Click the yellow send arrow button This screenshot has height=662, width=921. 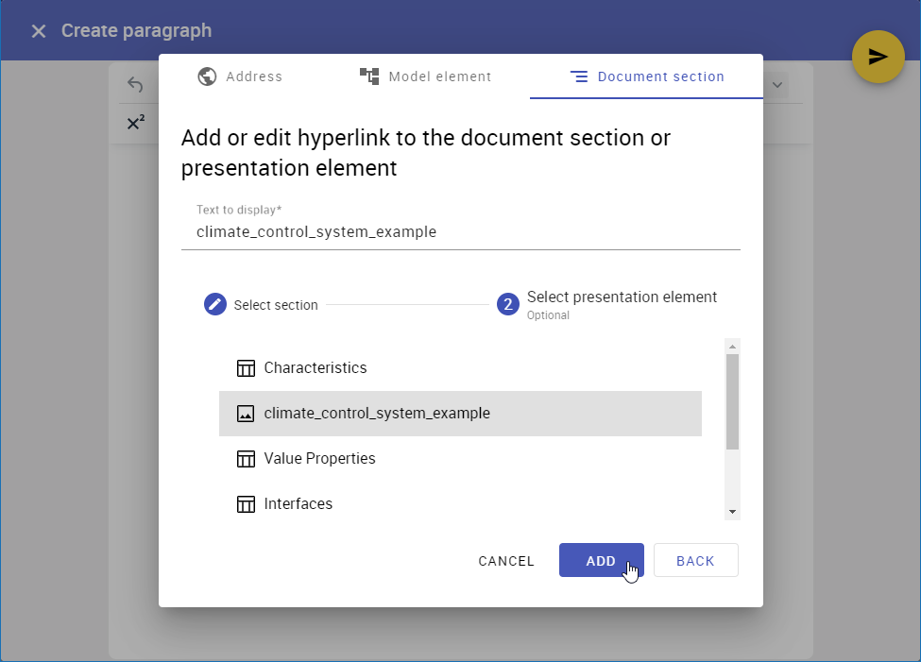(x=878, y=57)
